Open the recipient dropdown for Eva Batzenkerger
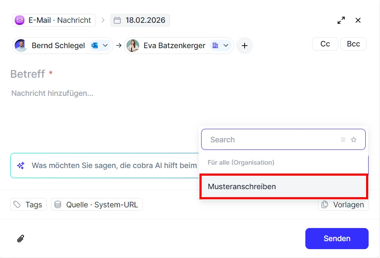Image resolution: width=380 pixels, height=258 pixels. pyautogui.click(x=226, y=46)
